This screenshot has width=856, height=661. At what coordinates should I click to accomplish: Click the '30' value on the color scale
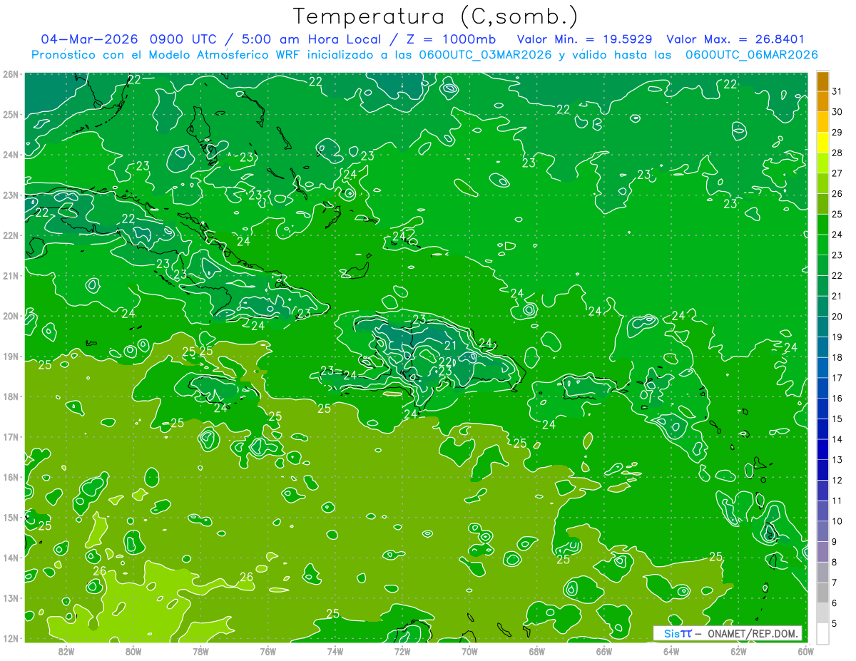[837, 112]
